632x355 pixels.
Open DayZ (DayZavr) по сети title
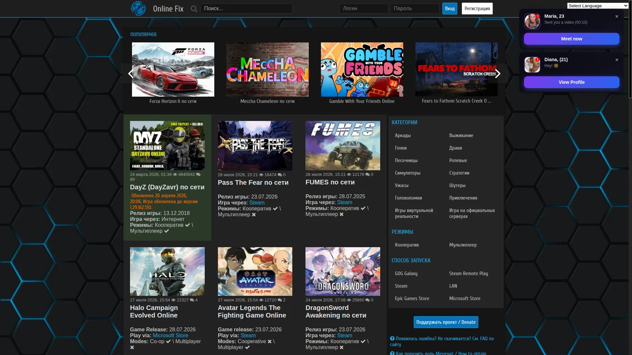[x=167, y=187]
